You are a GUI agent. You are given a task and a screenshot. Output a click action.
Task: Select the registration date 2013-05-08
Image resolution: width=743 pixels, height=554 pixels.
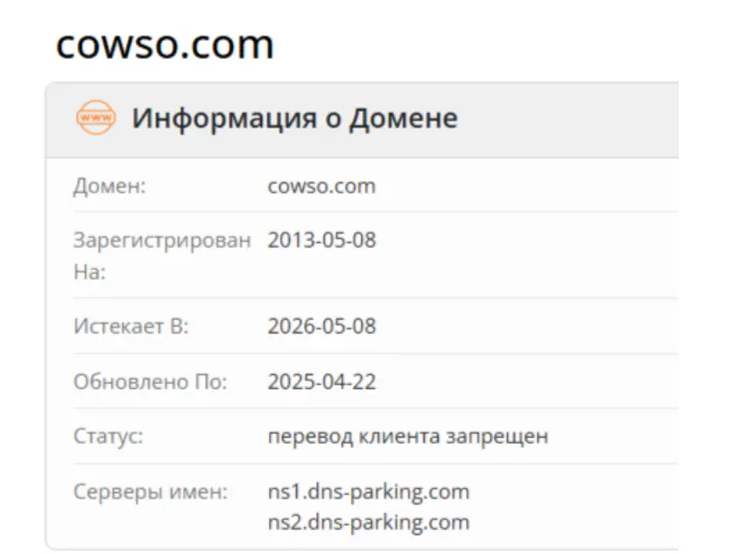click(x=322, y=240)
